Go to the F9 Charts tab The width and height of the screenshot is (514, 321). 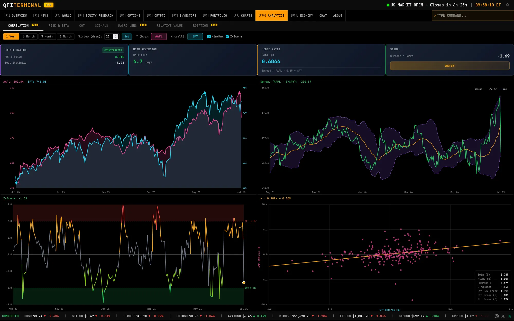(243, 16)
